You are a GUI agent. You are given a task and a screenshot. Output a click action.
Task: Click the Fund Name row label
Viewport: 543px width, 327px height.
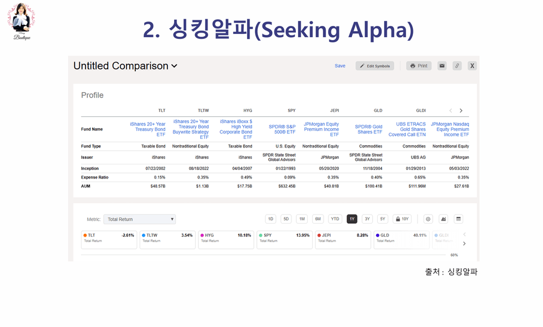point(92,129)
